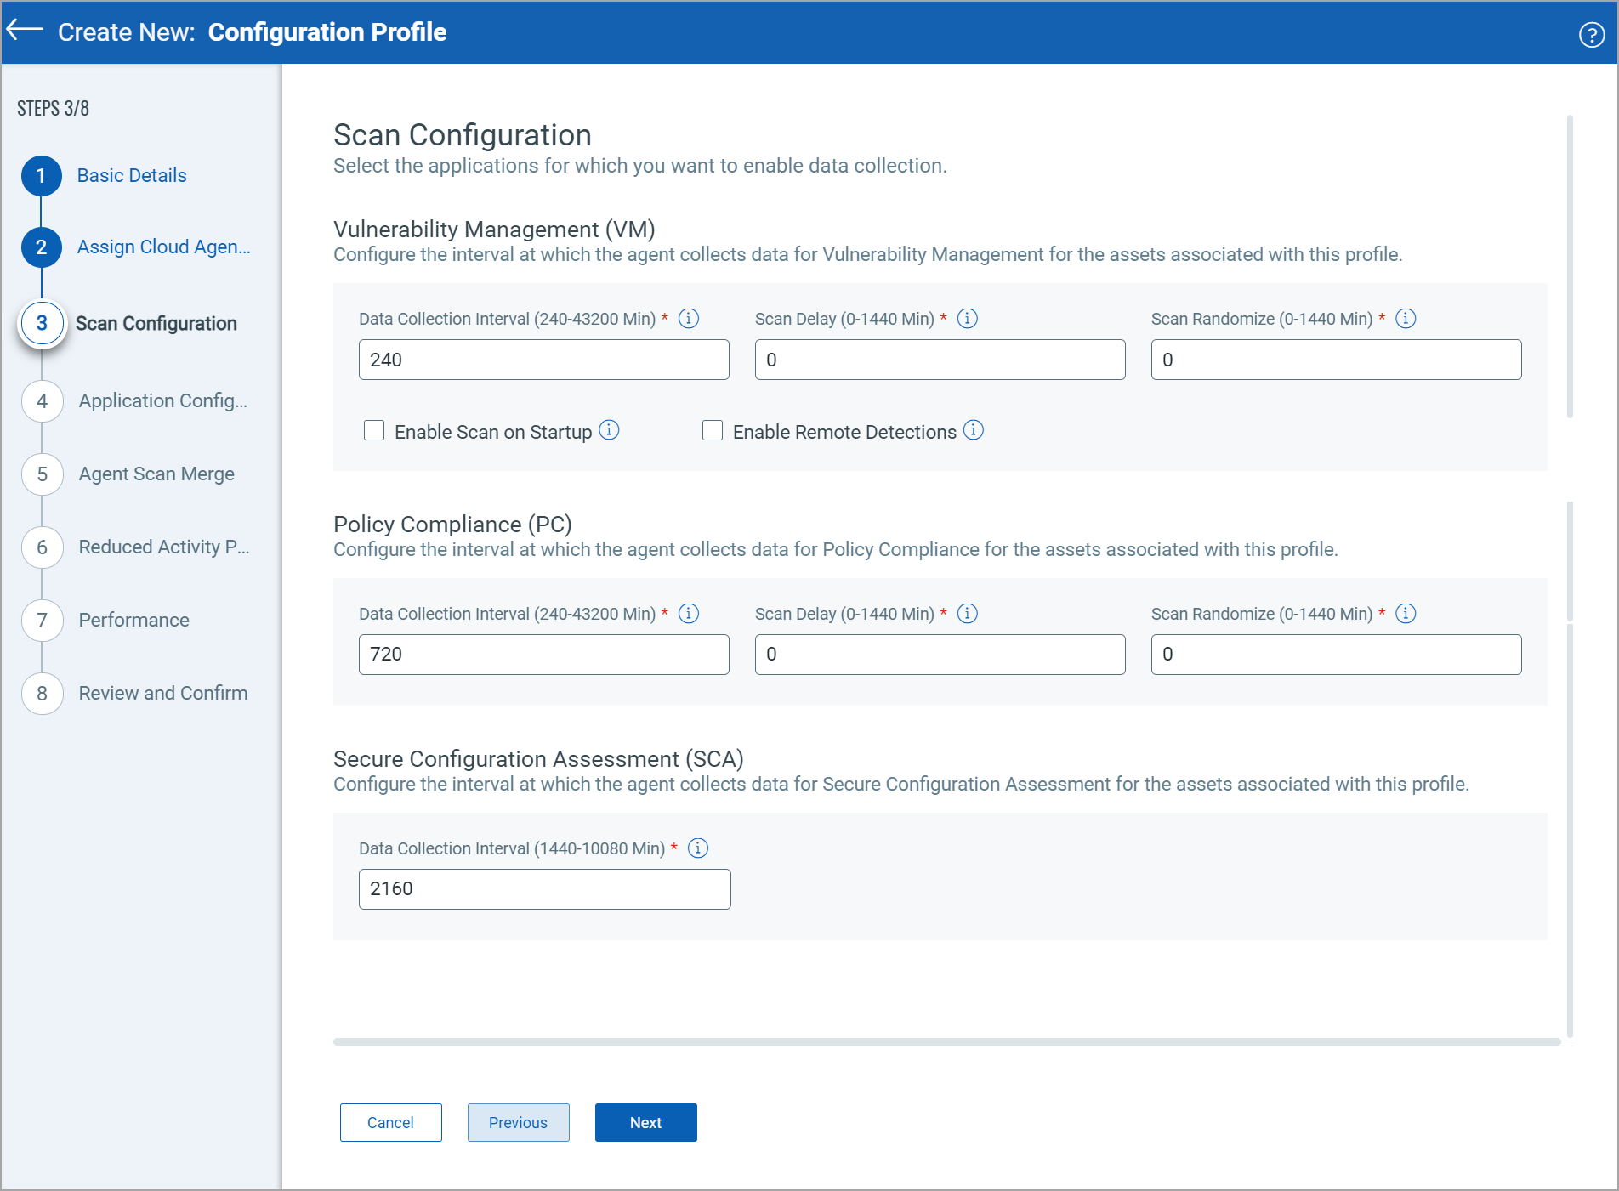Open Review and Confirm step
The width and height of the screenshot is (1619, 1191).
[x=163, y=693]
